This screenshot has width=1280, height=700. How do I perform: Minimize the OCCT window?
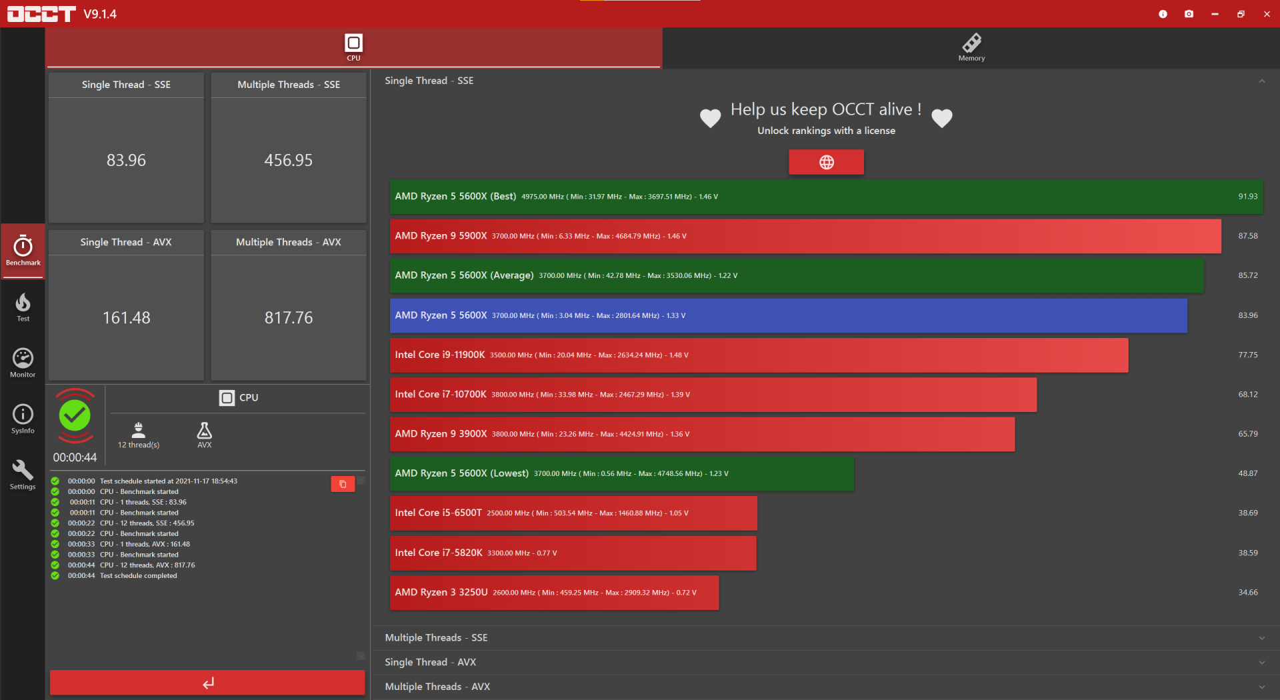pos(1215,14)
